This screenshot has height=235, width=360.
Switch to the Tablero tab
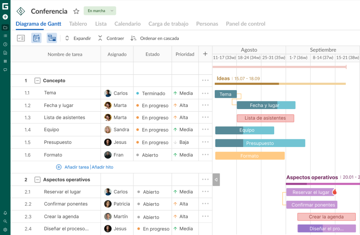point(78,24)
